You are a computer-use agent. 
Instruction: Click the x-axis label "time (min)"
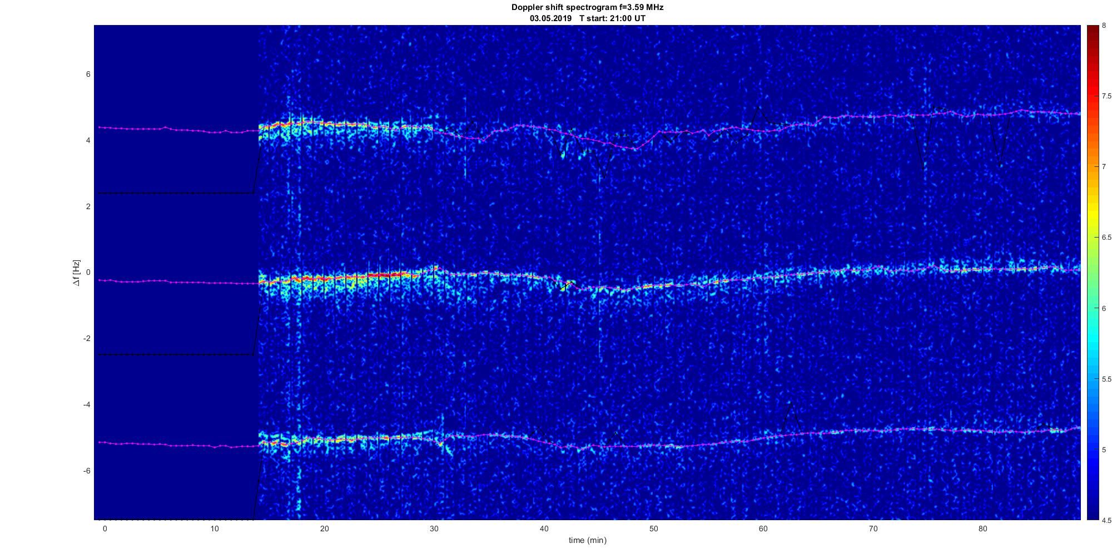[587, 540]
